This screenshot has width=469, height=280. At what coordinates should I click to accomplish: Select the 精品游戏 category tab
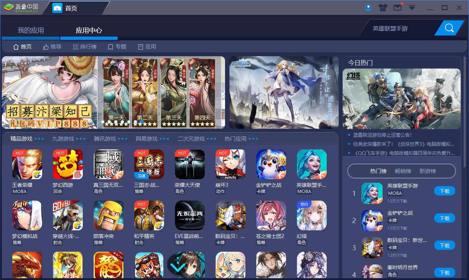(x=21, y=139)
